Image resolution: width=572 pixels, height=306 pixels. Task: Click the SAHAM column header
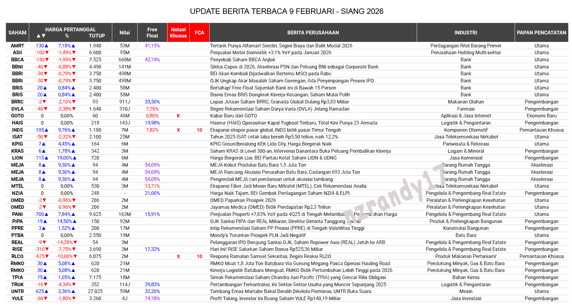point(17,33)
